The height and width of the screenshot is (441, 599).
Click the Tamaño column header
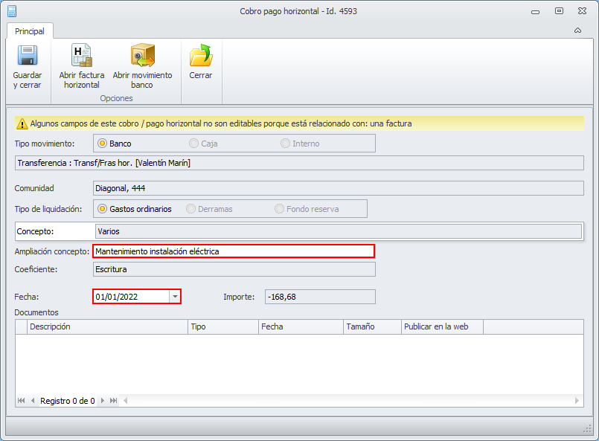(371, 326)
